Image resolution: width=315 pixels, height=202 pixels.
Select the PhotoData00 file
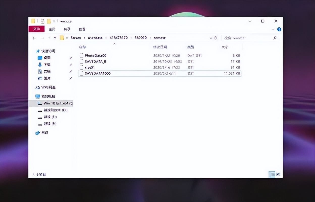coord(95,56)
